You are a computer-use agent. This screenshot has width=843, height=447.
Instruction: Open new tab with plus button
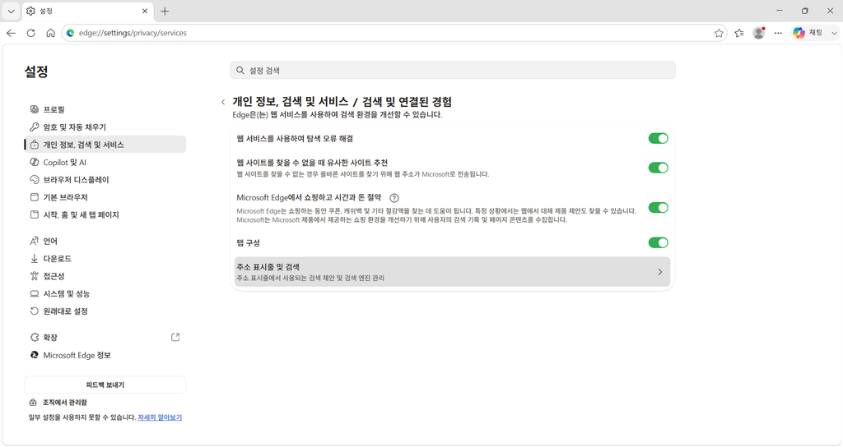click(x=165, y=11)
